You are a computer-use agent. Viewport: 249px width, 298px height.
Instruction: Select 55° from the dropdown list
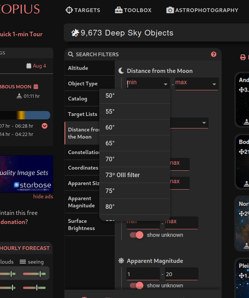pyautogui.click(x=135, y=111)
